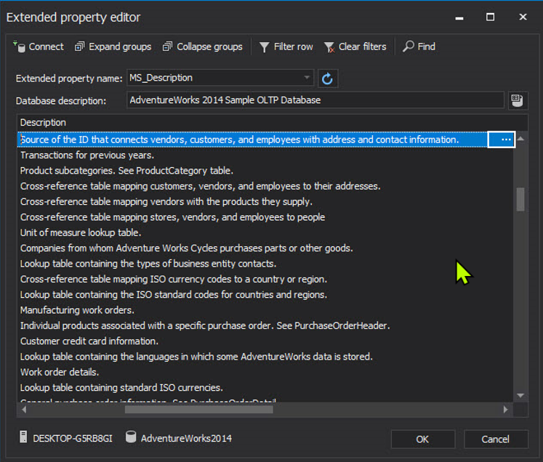
Task: Select the 'Unit of measure lookup table.' row
Action: (81, 232)
